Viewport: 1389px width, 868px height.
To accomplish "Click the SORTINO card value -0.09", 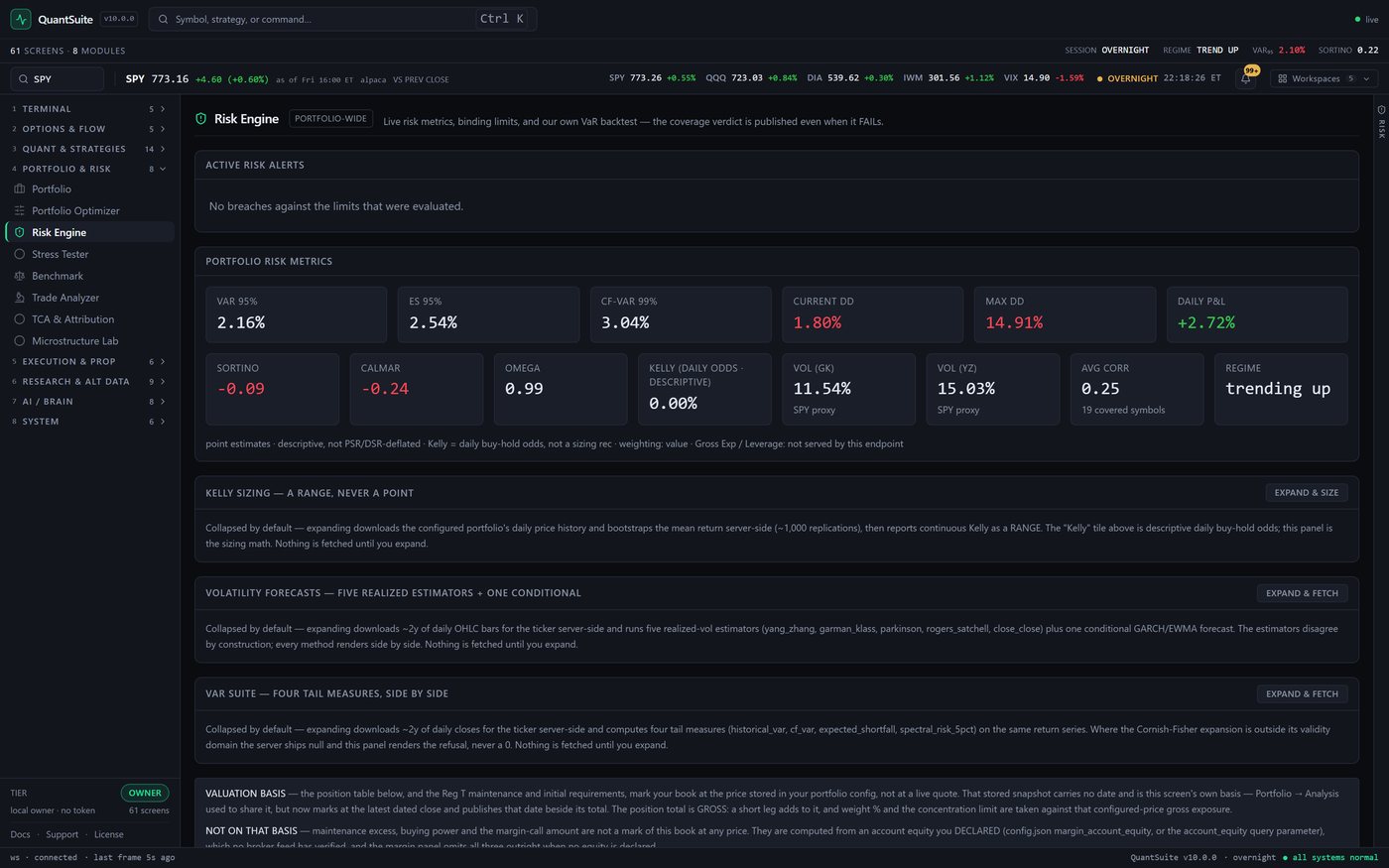I will coord(241,389).
